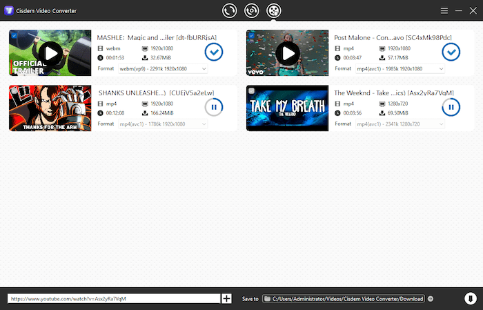Click clock icon beside 00:12:08
Screen dimensions: 483x310
[x=100, y=113]
